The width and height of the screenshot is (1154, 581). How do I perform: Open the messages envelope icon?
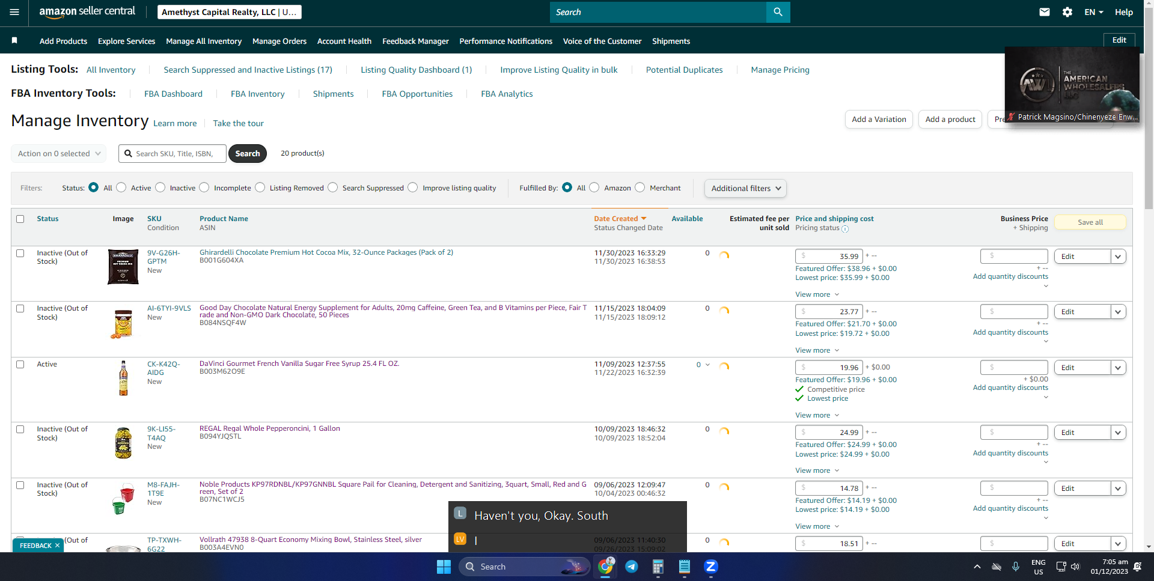(1045, 12)
